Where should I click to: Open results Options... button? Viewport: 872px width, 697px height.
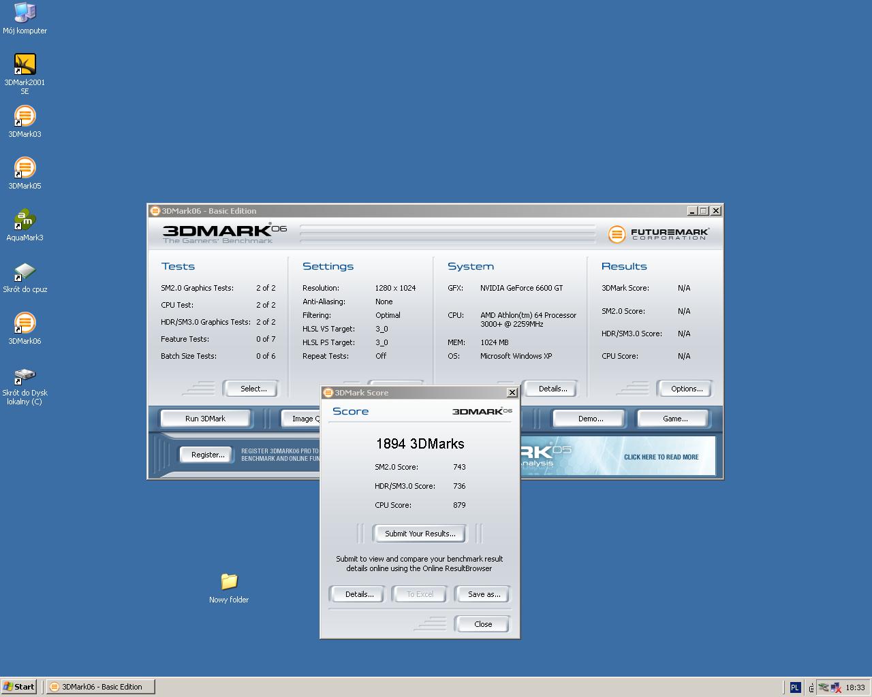pos(686,389)
